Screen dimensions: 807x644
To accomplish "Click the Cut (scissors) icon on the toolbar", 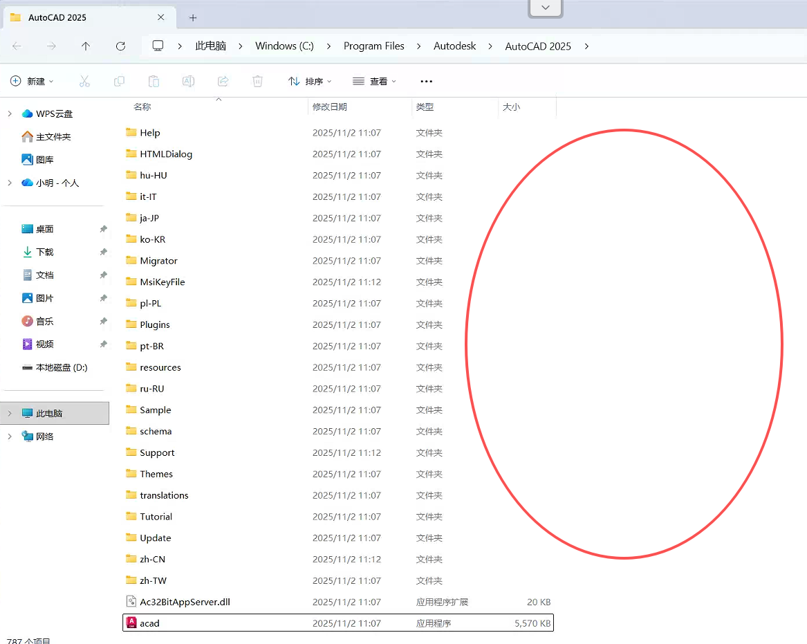I will click(x=84, y=81).
